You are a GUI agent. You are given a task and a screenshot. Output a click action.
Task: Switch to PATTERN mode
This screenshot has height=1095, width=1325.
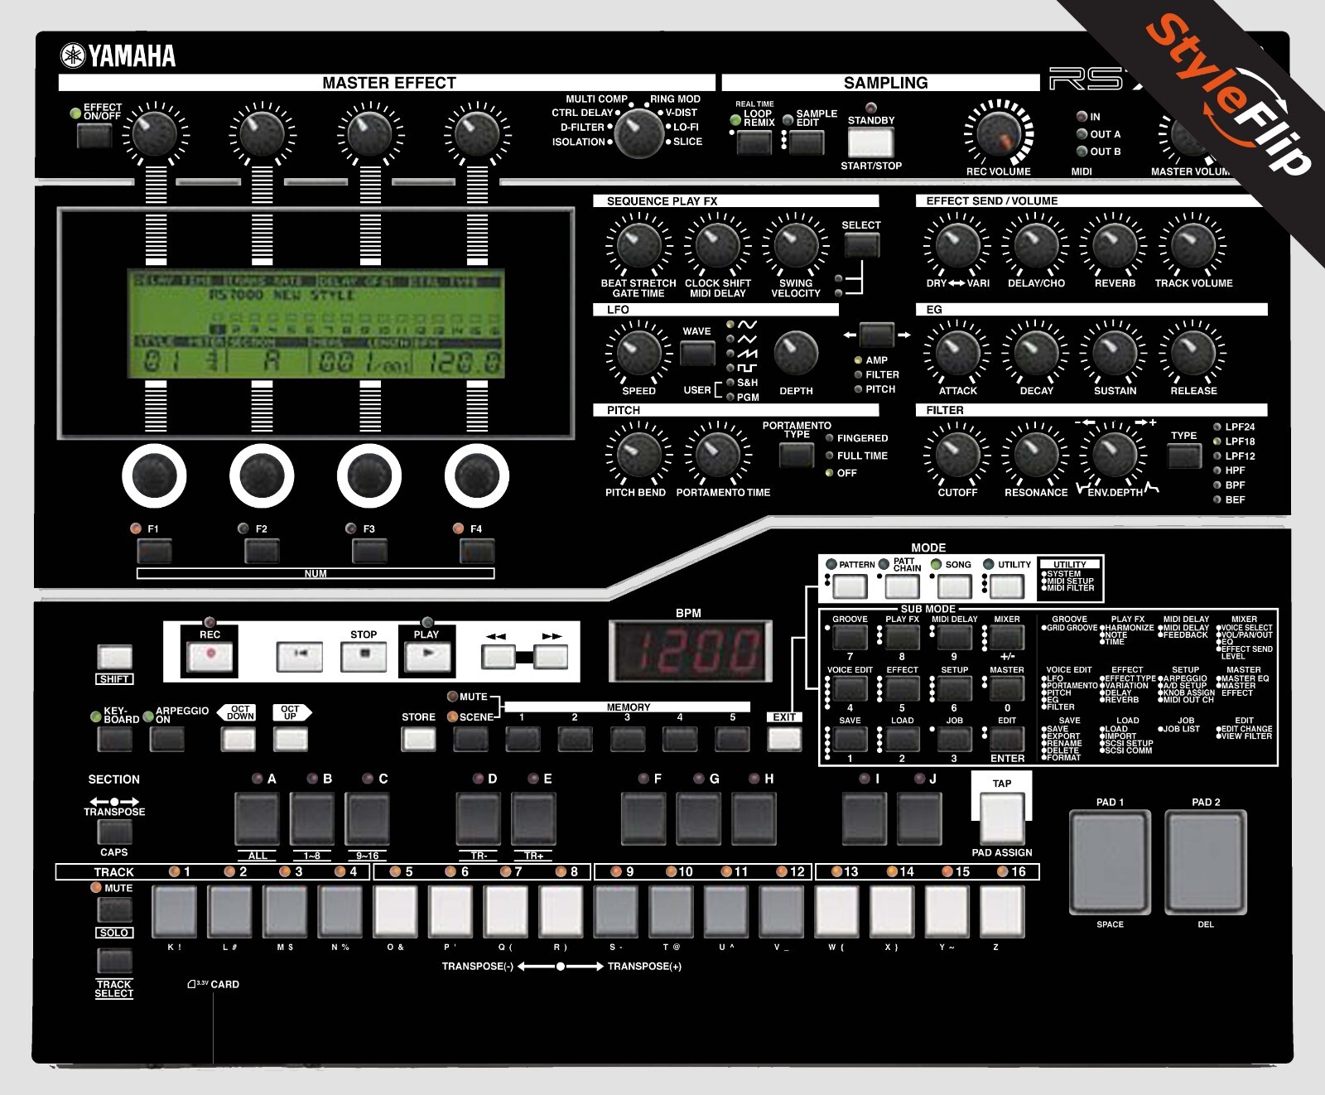(850, 586)
